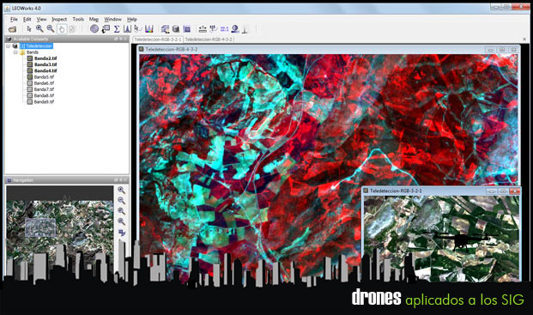Select Banda4.tif in the bands list
This screenshot has height=315, width=533.
coord(45,70)
